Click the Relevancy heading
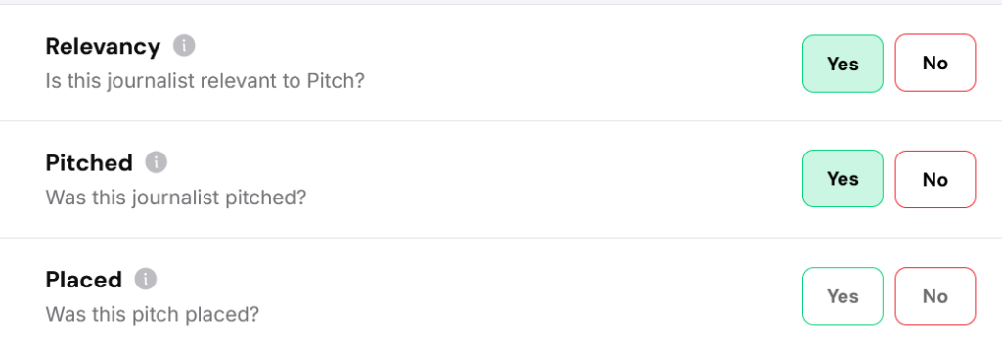This screenshot has width=1002, height=352. coord(103,47)
